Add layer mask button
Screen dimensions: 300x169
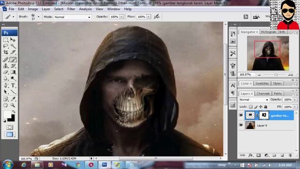(x=258, y=155)
